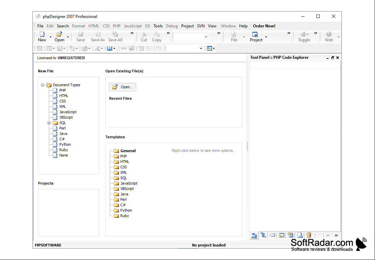Screen dimensions: 375x260
Task: Select the General templates folder
Action: [x=128, y=151]
